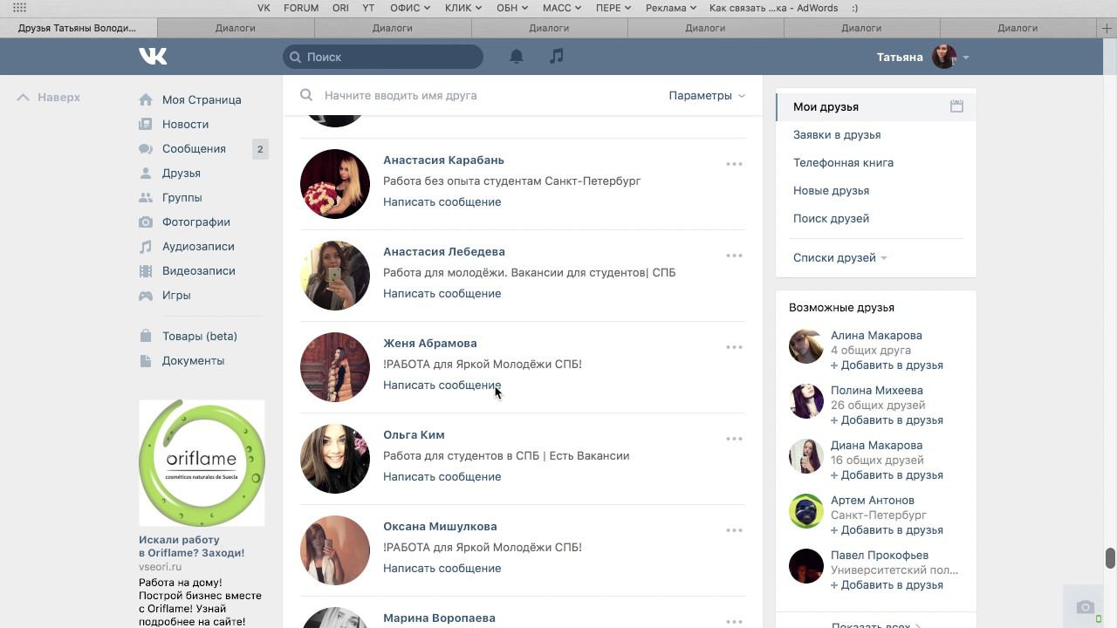Open the ПЕРЕ bookmarks folder
The height and width of the screenshot is (628, 1117).
point(613,8)
